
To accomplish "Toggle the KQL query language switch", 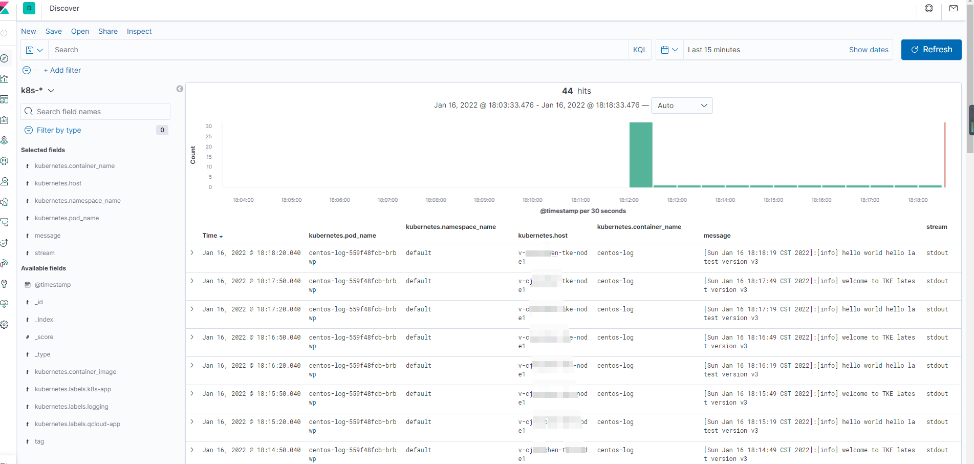I will pos(640,50).
